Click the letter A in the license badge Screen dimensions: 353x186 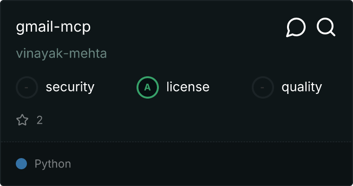point(148,87)
